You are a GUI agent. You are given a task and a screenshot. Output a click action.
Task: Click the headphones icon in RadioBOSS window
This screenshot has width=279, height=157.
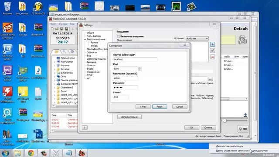[x=242, y=40]
